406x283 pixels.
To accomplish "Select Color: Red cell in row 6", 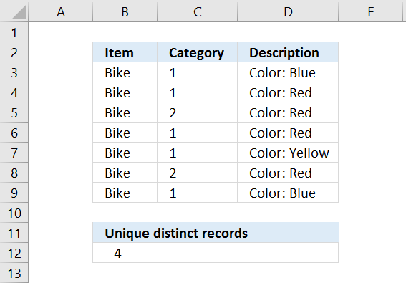I will (288, 133).
